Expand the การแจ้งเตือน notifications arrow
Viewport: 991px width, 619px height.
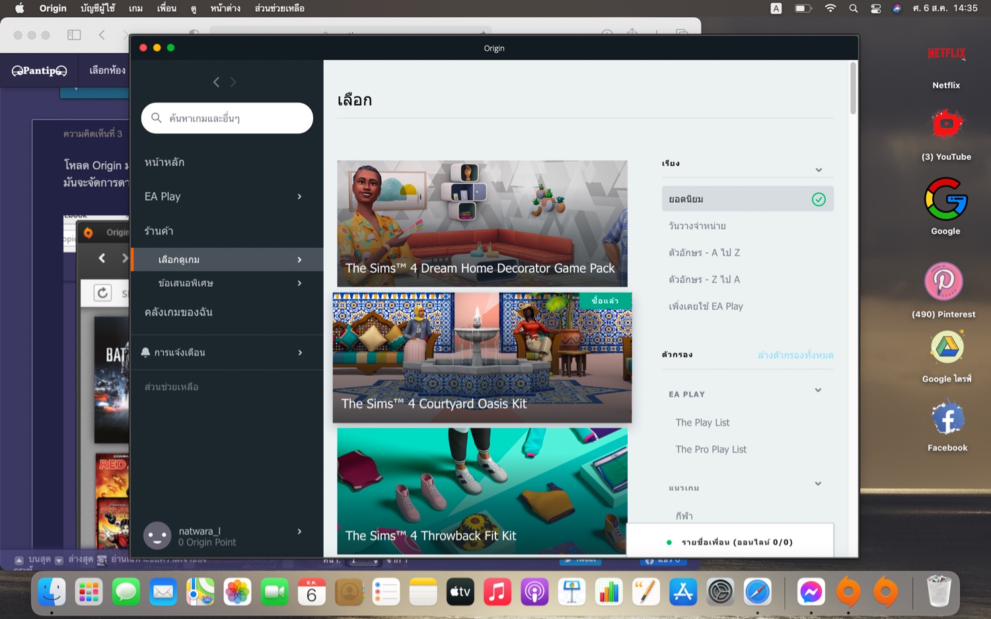pyautogui.click(x=300, y=353)
